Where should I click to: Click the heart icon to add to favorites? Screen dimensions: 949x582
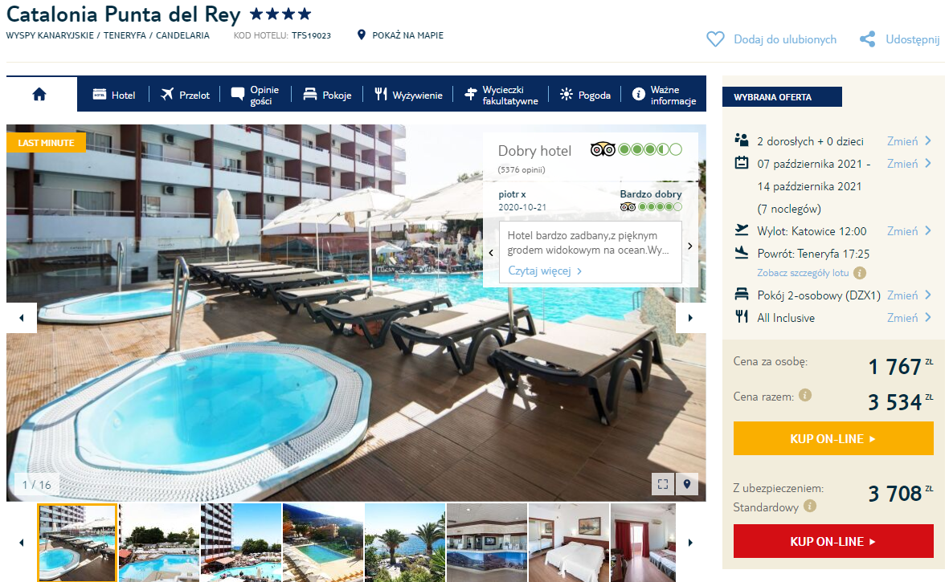715,39
